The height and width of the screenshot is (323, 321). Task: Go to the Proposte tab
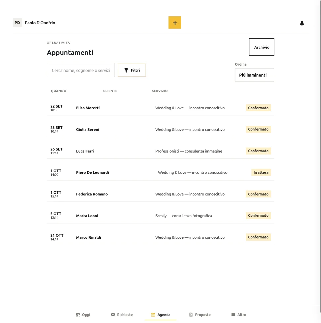click(x=200, y=315)
